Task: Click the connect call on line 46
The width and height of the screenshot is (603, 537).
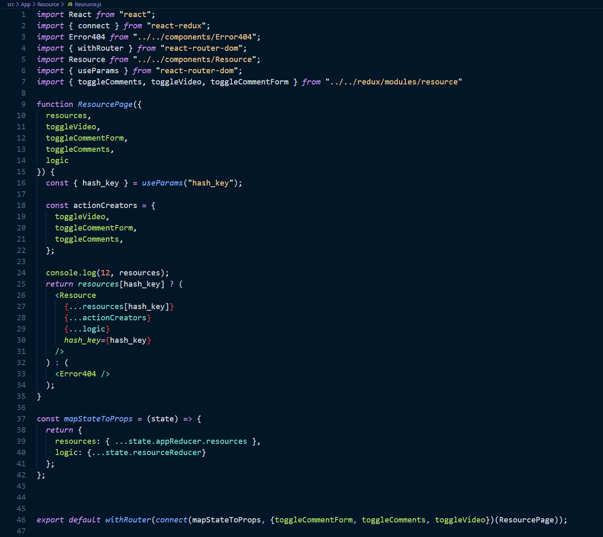Action: click(171, 520)
